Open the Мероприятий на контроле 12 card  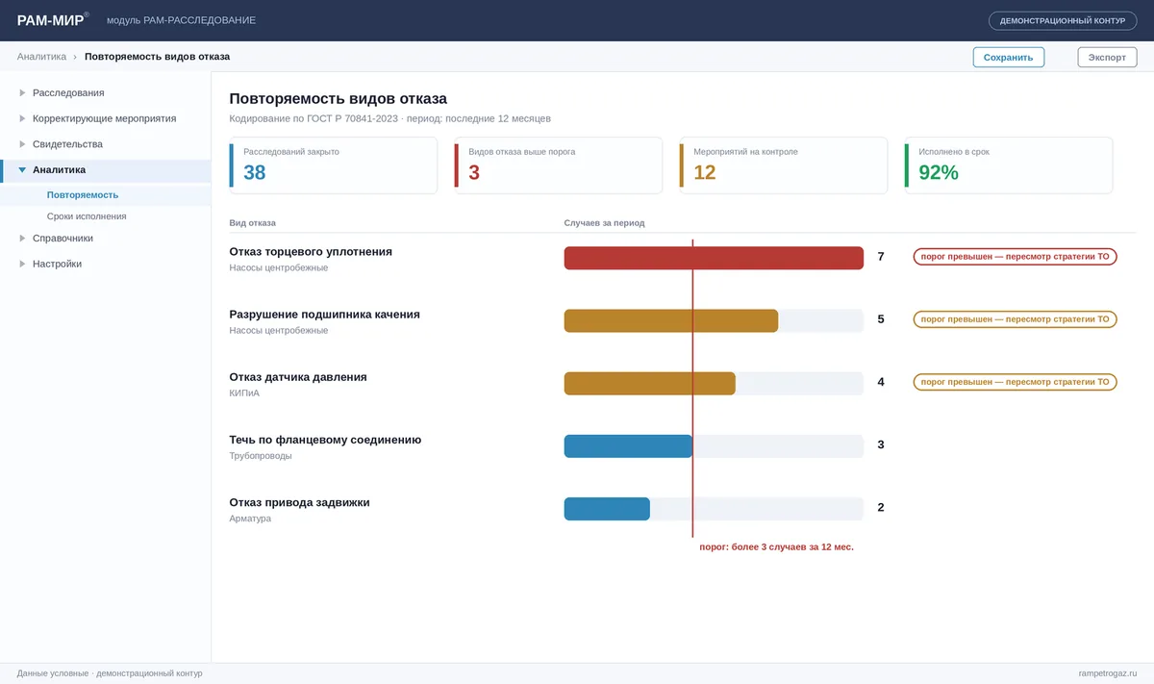pos(784,165)
